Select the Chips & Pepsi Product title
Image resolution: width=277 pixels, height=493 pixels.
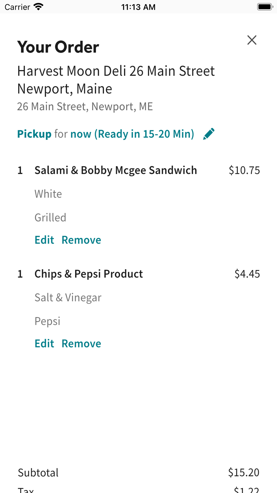89,274
